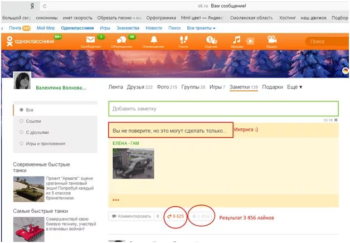Image resolution: width=350 pixels, height=243 pixels.
Task: Open the Messages envelope icon
Action: [90, 40]
